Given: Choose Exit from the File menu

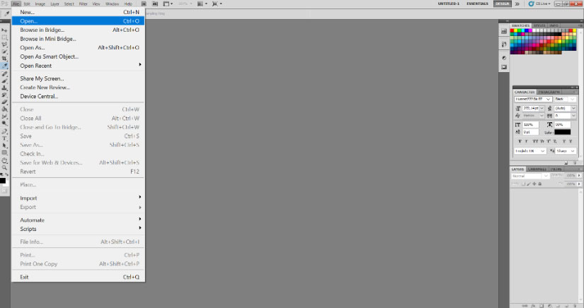Looking at the screenshot, I should [78, 277].
